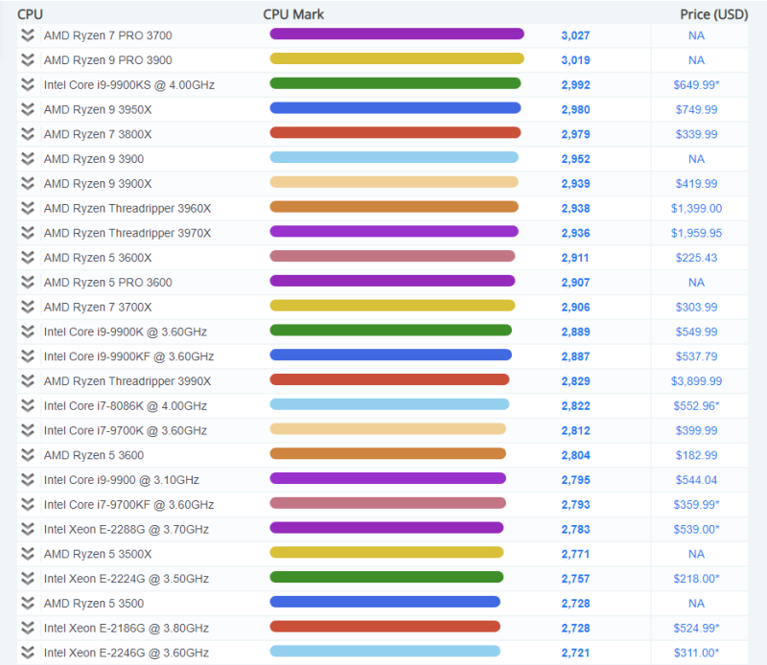
Task: Click double-chevron icon beside i9-9900 3.10GHz
Action: 28,480
